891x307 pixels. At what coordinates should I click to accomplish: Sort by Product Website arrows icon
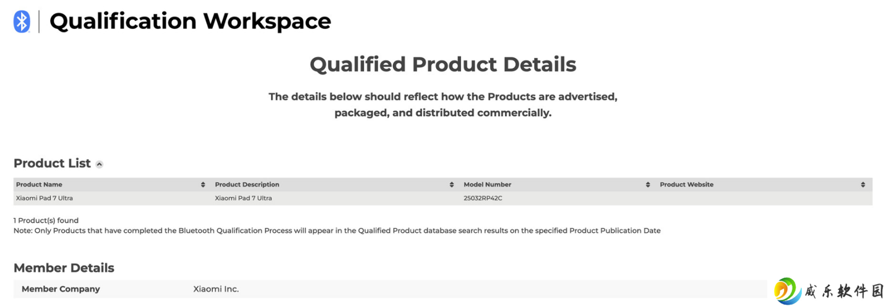863,185
